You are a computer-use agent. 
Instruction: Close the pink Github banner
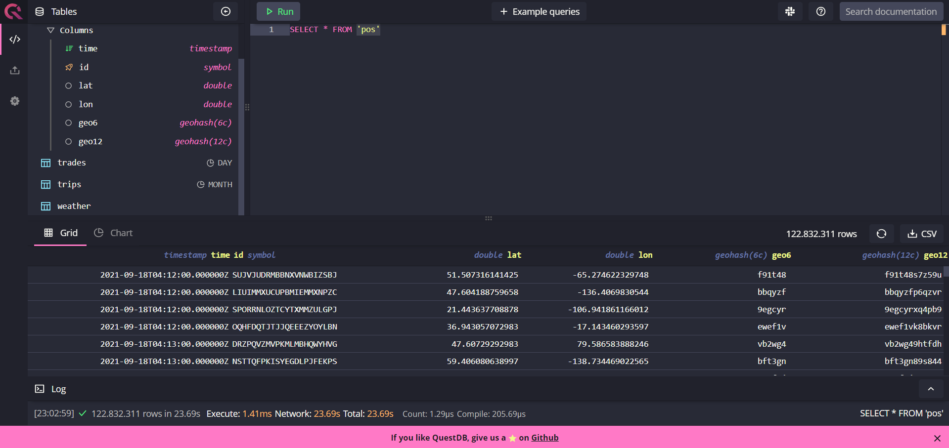click(937, 438)
